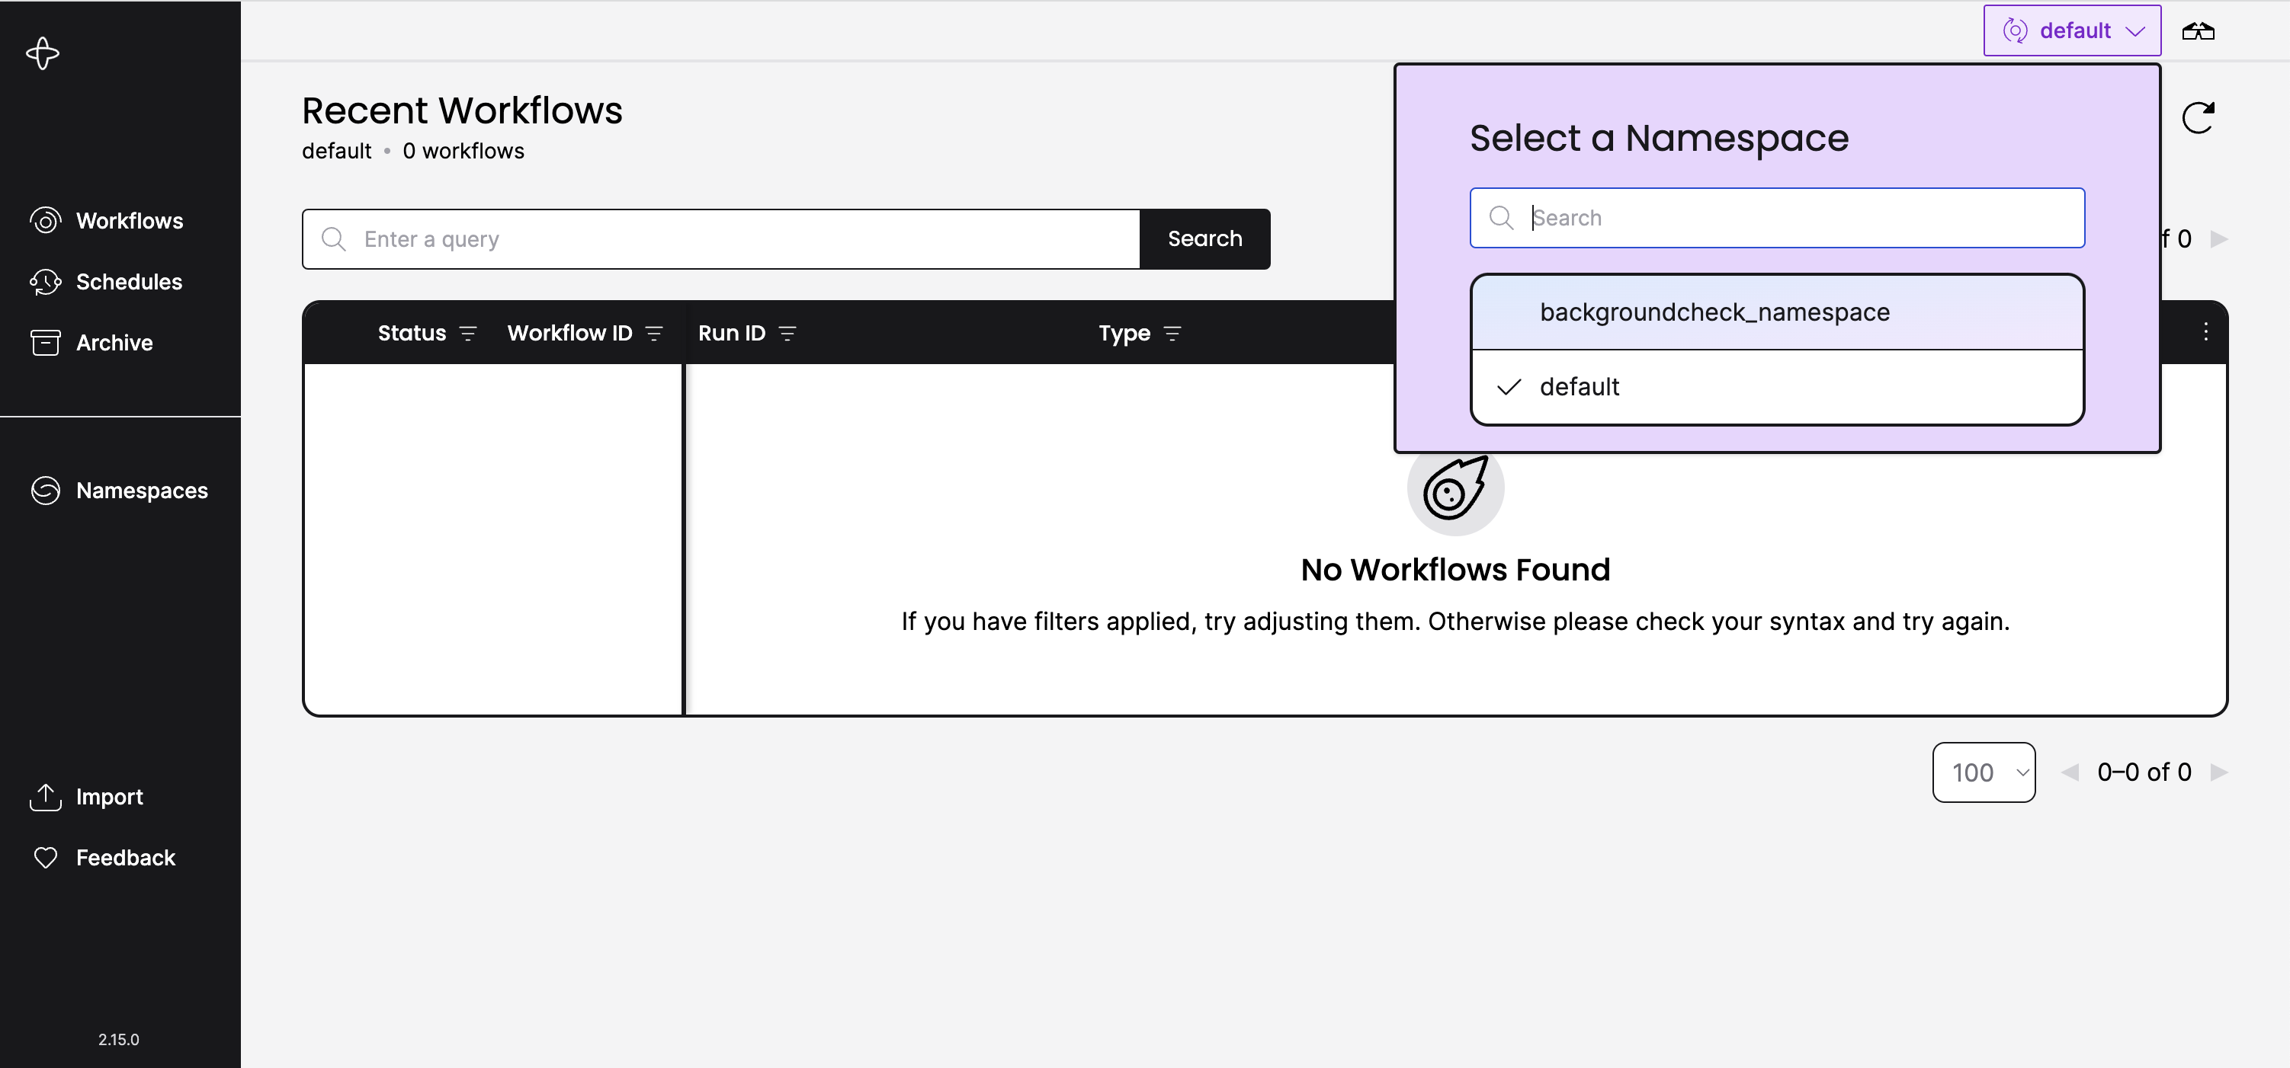Select the Schedules icon in the sidebar

[x=45, y=282]
